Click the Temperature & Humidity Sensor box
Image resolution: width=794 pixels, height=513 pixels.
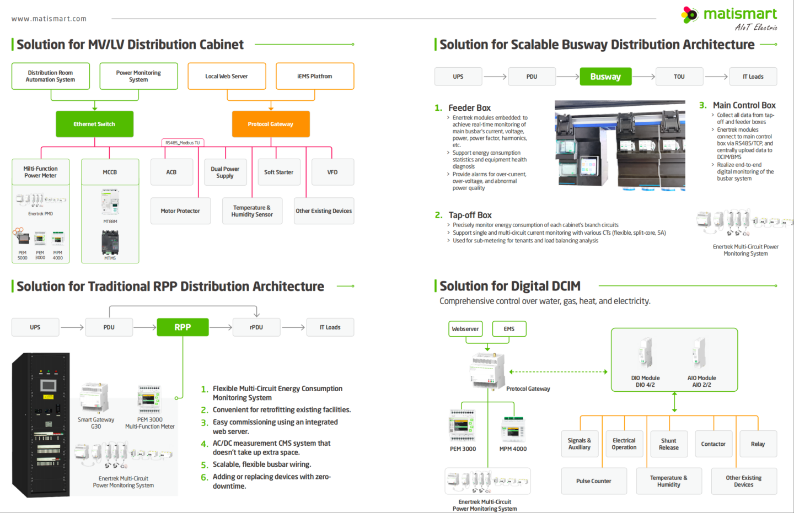coord(252,211)
